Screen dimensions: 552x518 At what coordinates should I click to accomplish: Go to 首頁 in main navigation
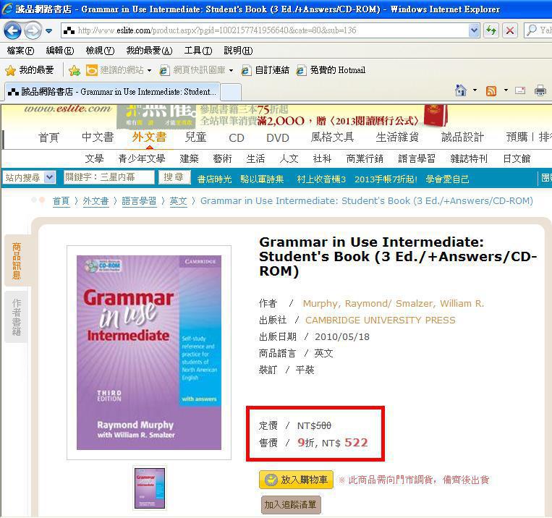click(48, 137)
